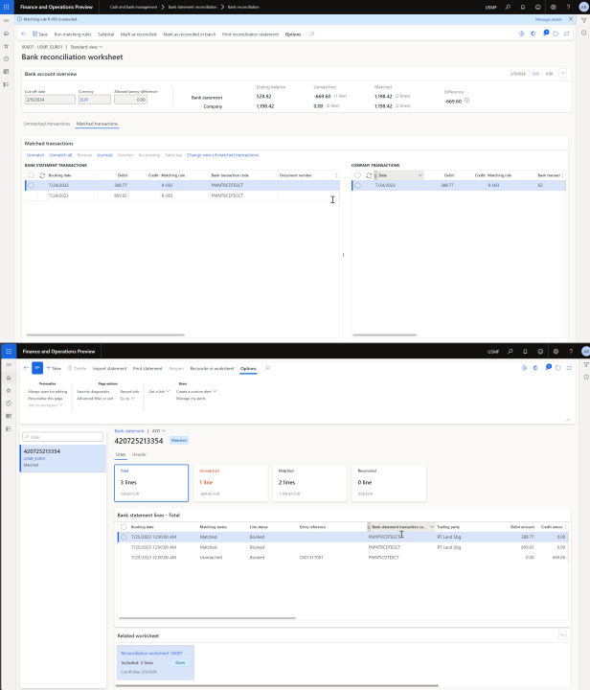Click Print reconciliation statement
The width and height of the screenshot is (590, 690).
pos(250,34)
